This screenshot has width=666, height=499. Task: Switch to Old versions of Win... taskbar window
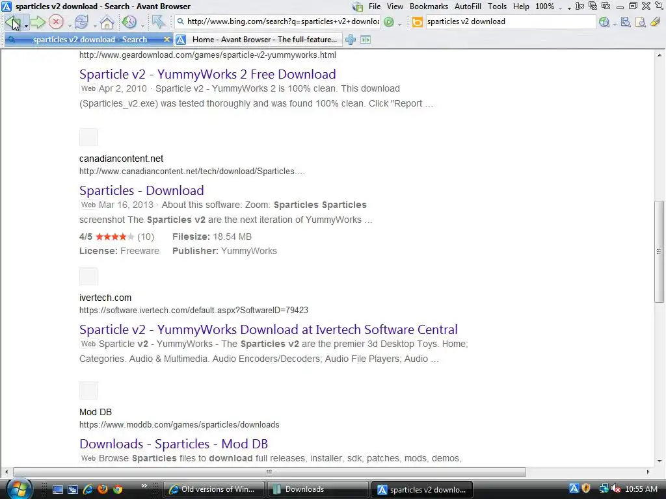pos(213,489)
